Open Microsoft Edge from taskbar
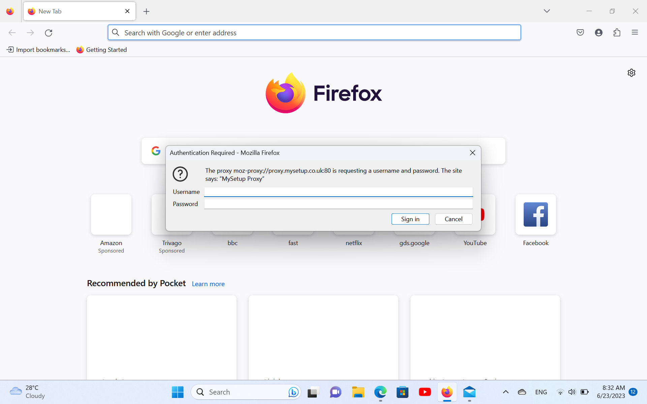This screenshot has height=404, width=647. (x=380, y=392)
